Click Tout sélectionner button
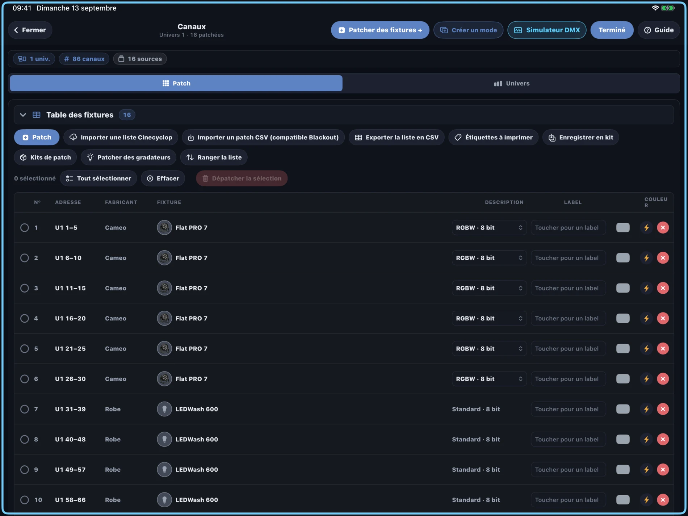The image size is (688, 516). pos(98,178)
